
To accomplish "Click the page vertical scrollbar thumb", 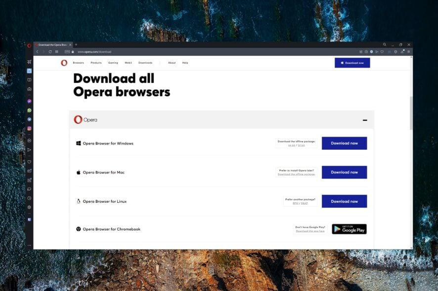I will click(x=411, y=113).
